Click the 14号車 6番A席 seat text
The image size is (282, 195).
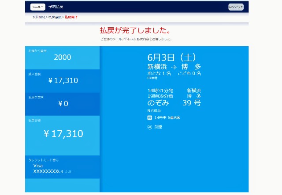(167, 118)
